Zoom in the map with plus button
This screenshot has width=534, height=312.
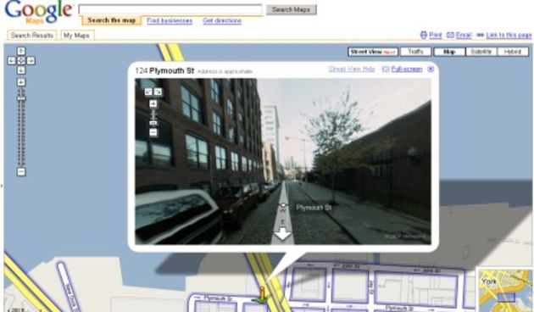coord(21,82)
